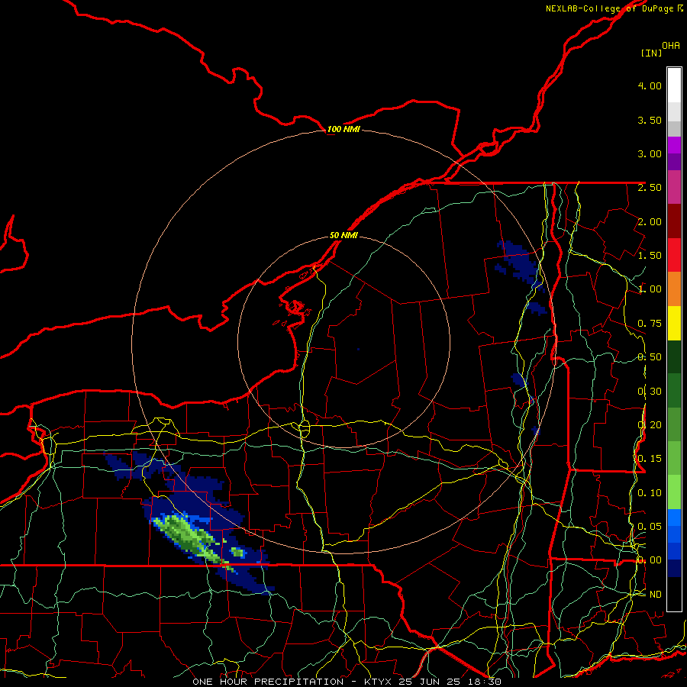
Task: Click the OHA product code label
Action: tap(671, 46)
